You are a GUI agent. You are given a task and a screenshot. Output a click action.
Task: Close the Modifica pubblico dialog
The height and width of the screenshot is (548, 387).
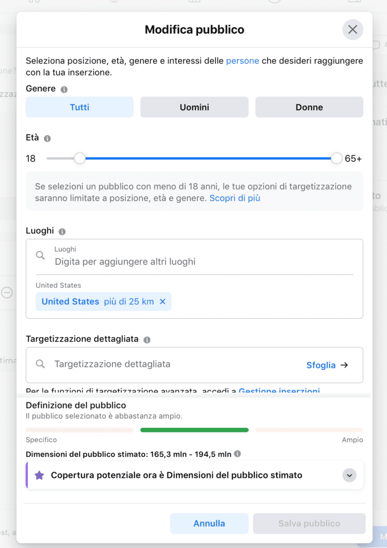[x=353, y=29]
